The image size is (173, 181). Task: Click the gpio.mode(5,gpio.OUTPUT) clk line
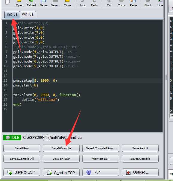[x=45, y=66]
